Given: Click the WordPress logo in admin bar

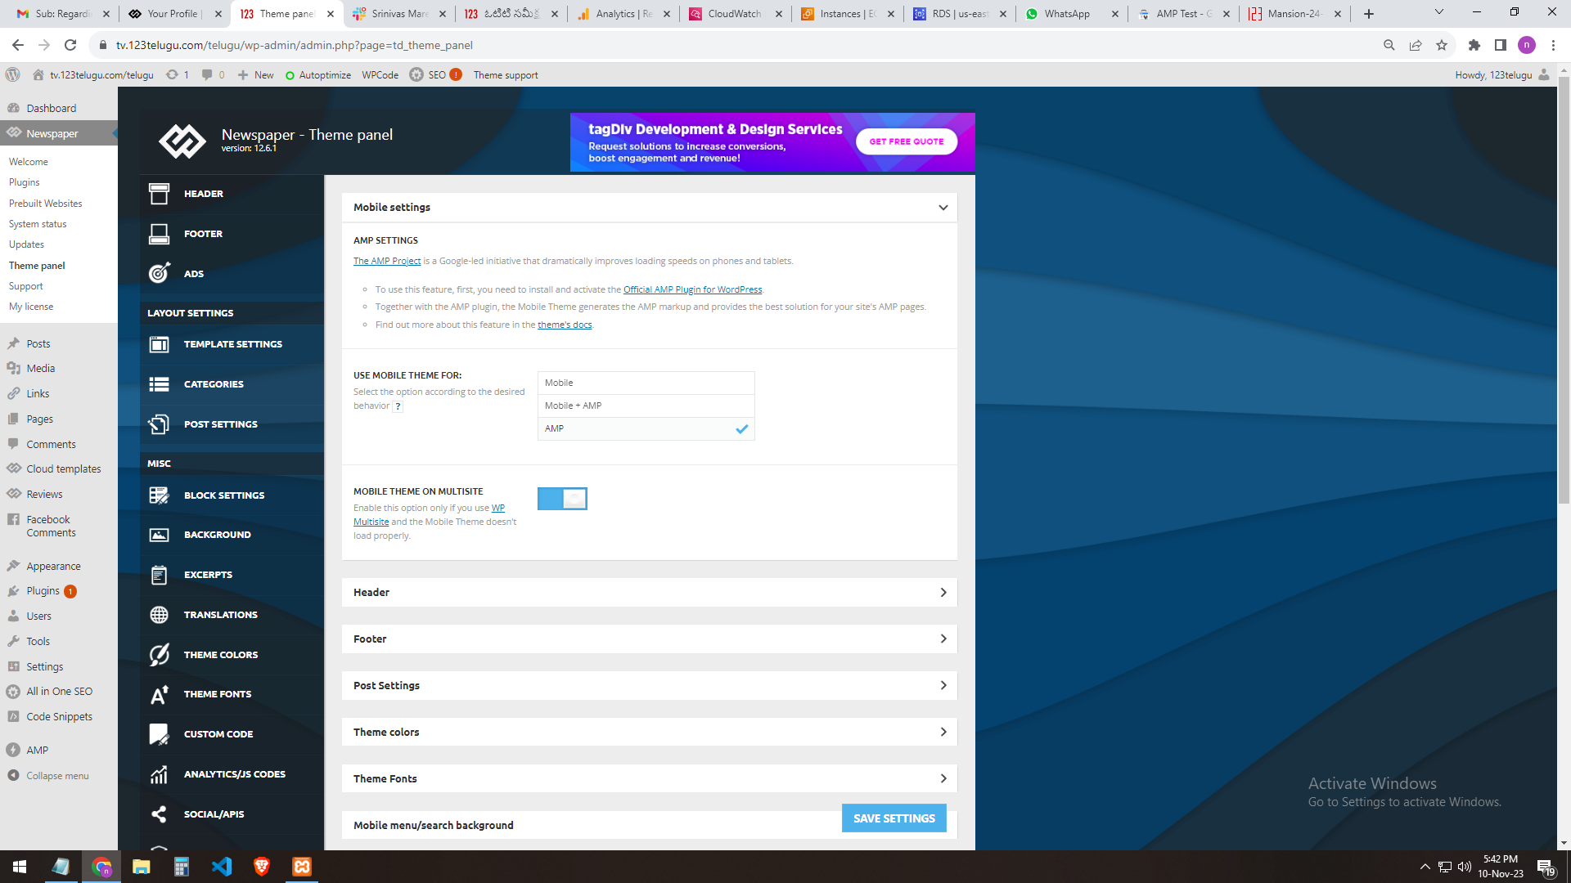Looking at the screenshot, I should pyautogui.click(x=12, y=74).
